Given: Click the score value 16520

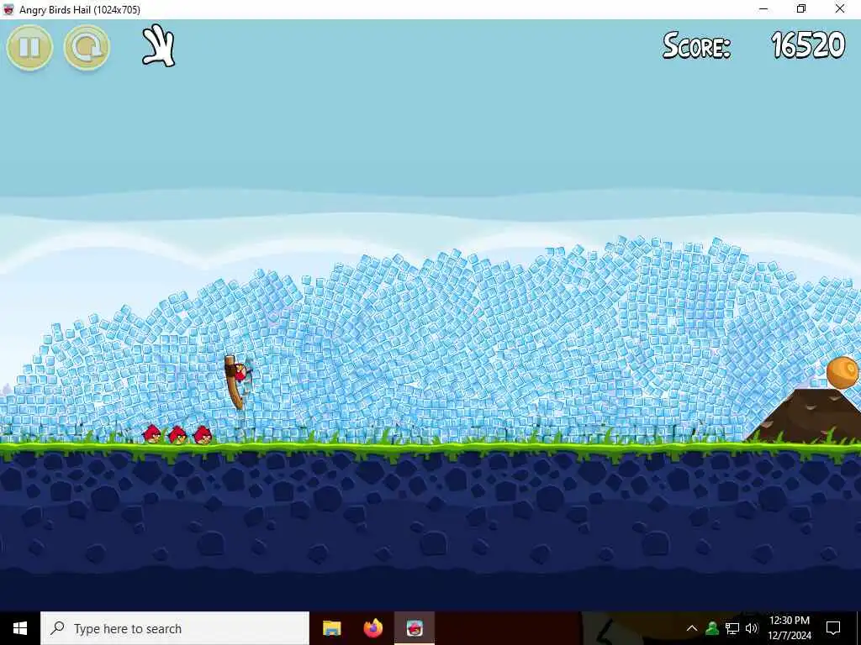Looking at the screenshot, I should [808, 45].
